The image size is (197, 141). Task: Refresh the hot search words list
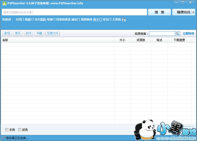coord(124,19)
